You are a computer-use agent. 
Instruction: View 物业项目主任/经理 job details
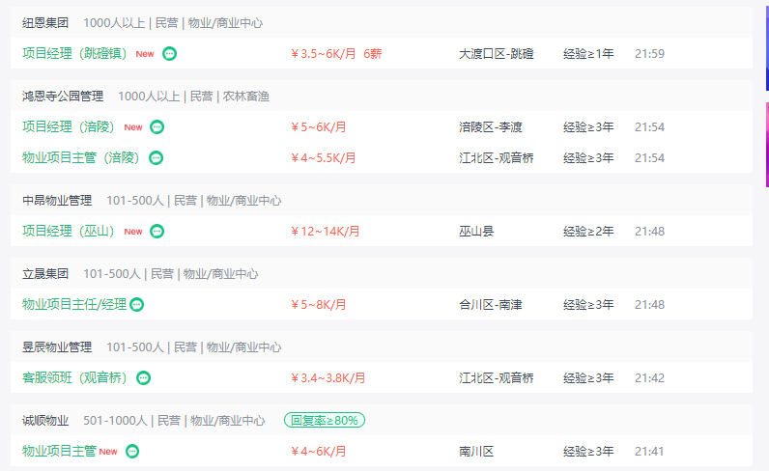[x=74, y=304]
